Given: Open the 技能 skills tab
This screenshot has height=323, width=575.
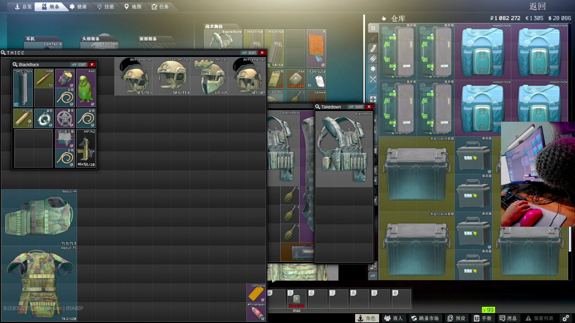Looking at the screenshot, I should coord(105,7).
